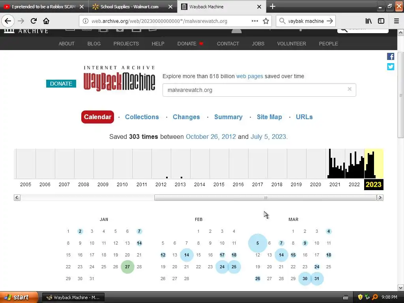Click the Wayback Machine logo

[119, 79]
